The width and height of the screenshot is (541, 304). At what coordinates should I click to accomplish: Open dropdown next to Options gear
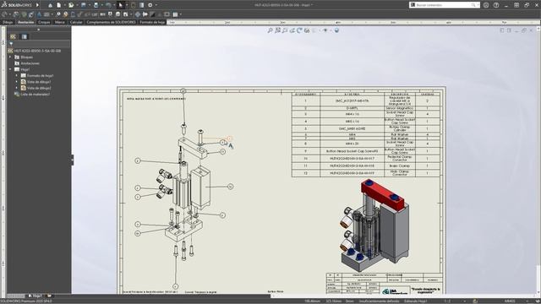pyautogui.click(x=156, y=5)
